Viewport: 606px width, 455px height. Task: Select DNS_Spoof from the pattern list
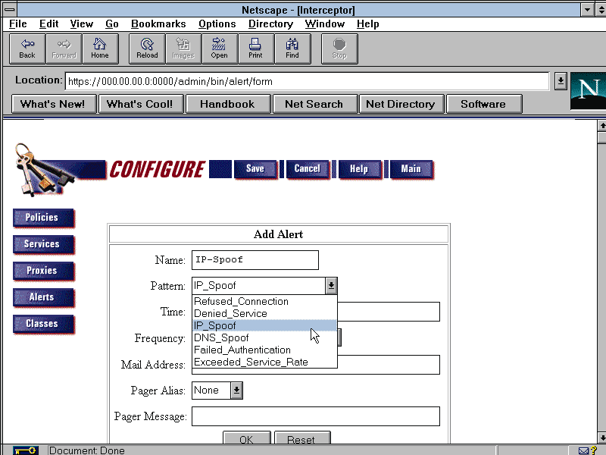pyautogui.click(x=221, y=337)
